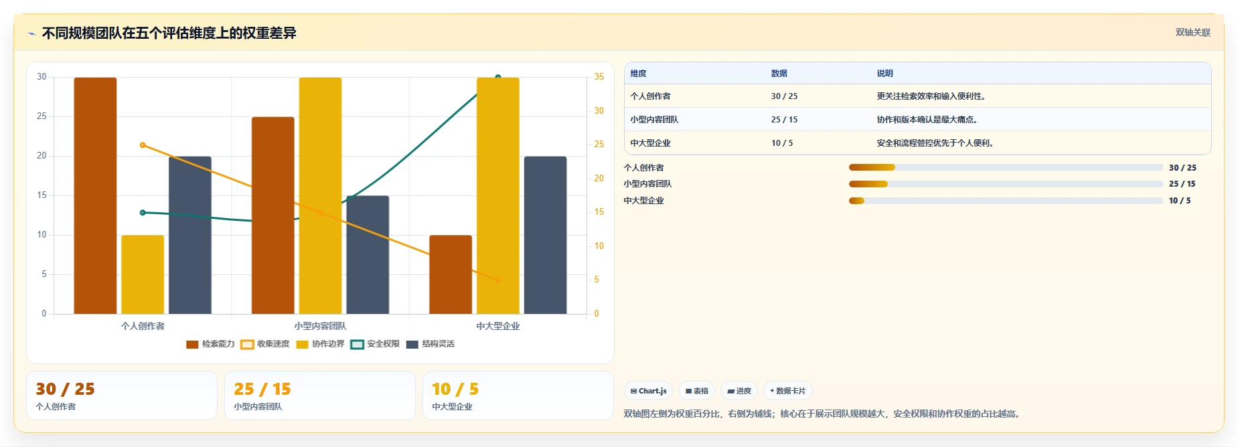This screenshot has height=447, width=1238.
Task: Click the 小型内容团队 结构灵活 bar at 15
Action: tap(368, 255)
